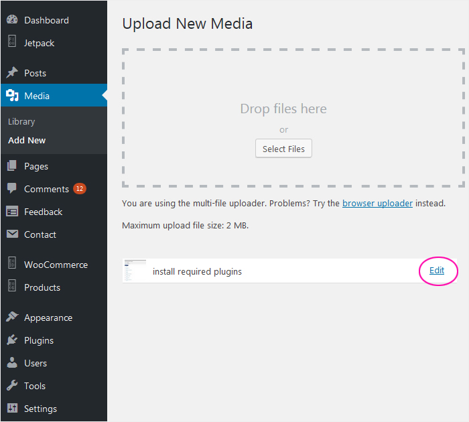Click the 'Drop files here' text
This screenshot has height=422, width=469.
click(x=283, y=109)
